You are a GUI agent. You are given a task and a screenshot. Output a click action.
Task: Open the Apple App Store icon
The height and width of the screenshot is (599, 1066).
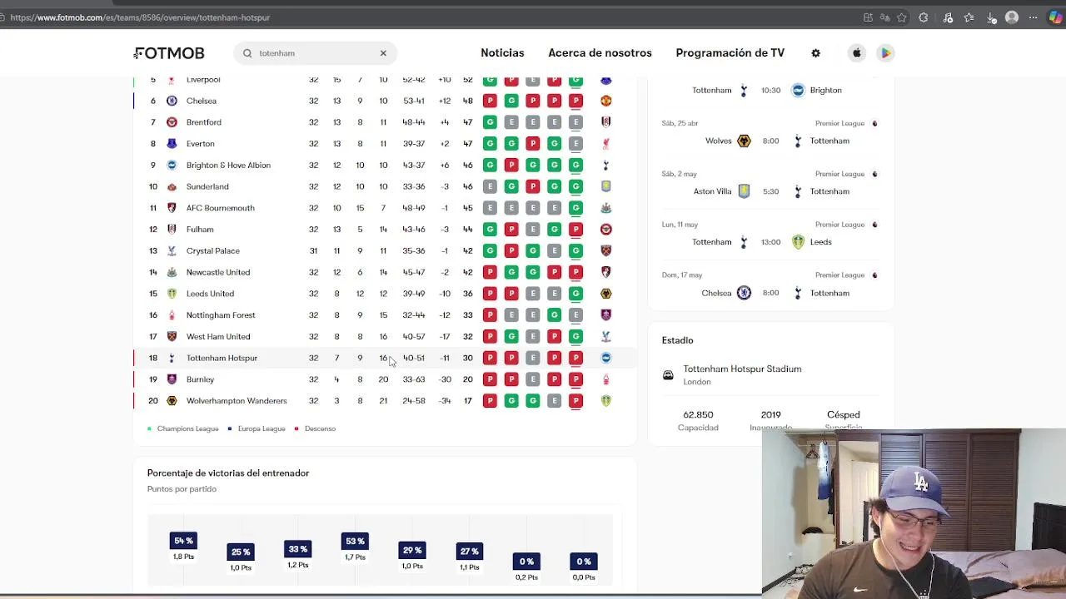pos(856,53)
